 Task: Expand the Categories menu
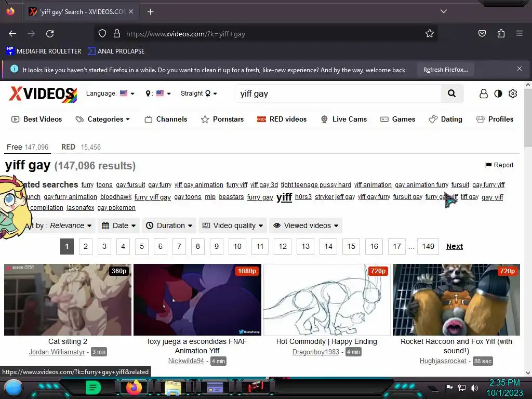click(x=103, y=119)
